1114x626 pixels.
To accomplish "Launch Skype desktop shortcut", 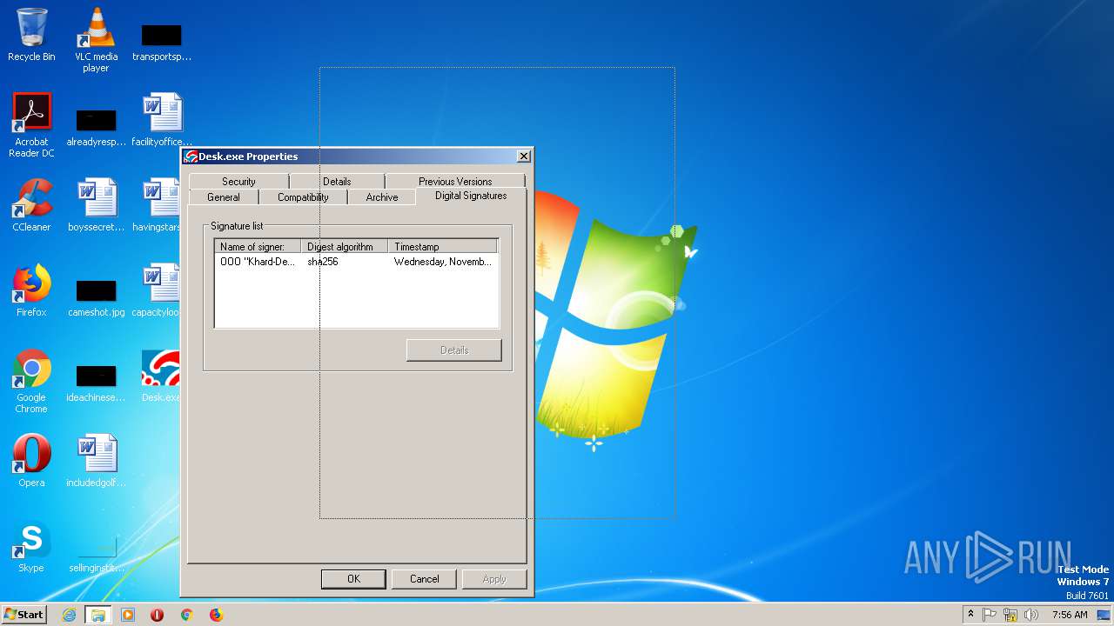I will (x=31, y=545).
